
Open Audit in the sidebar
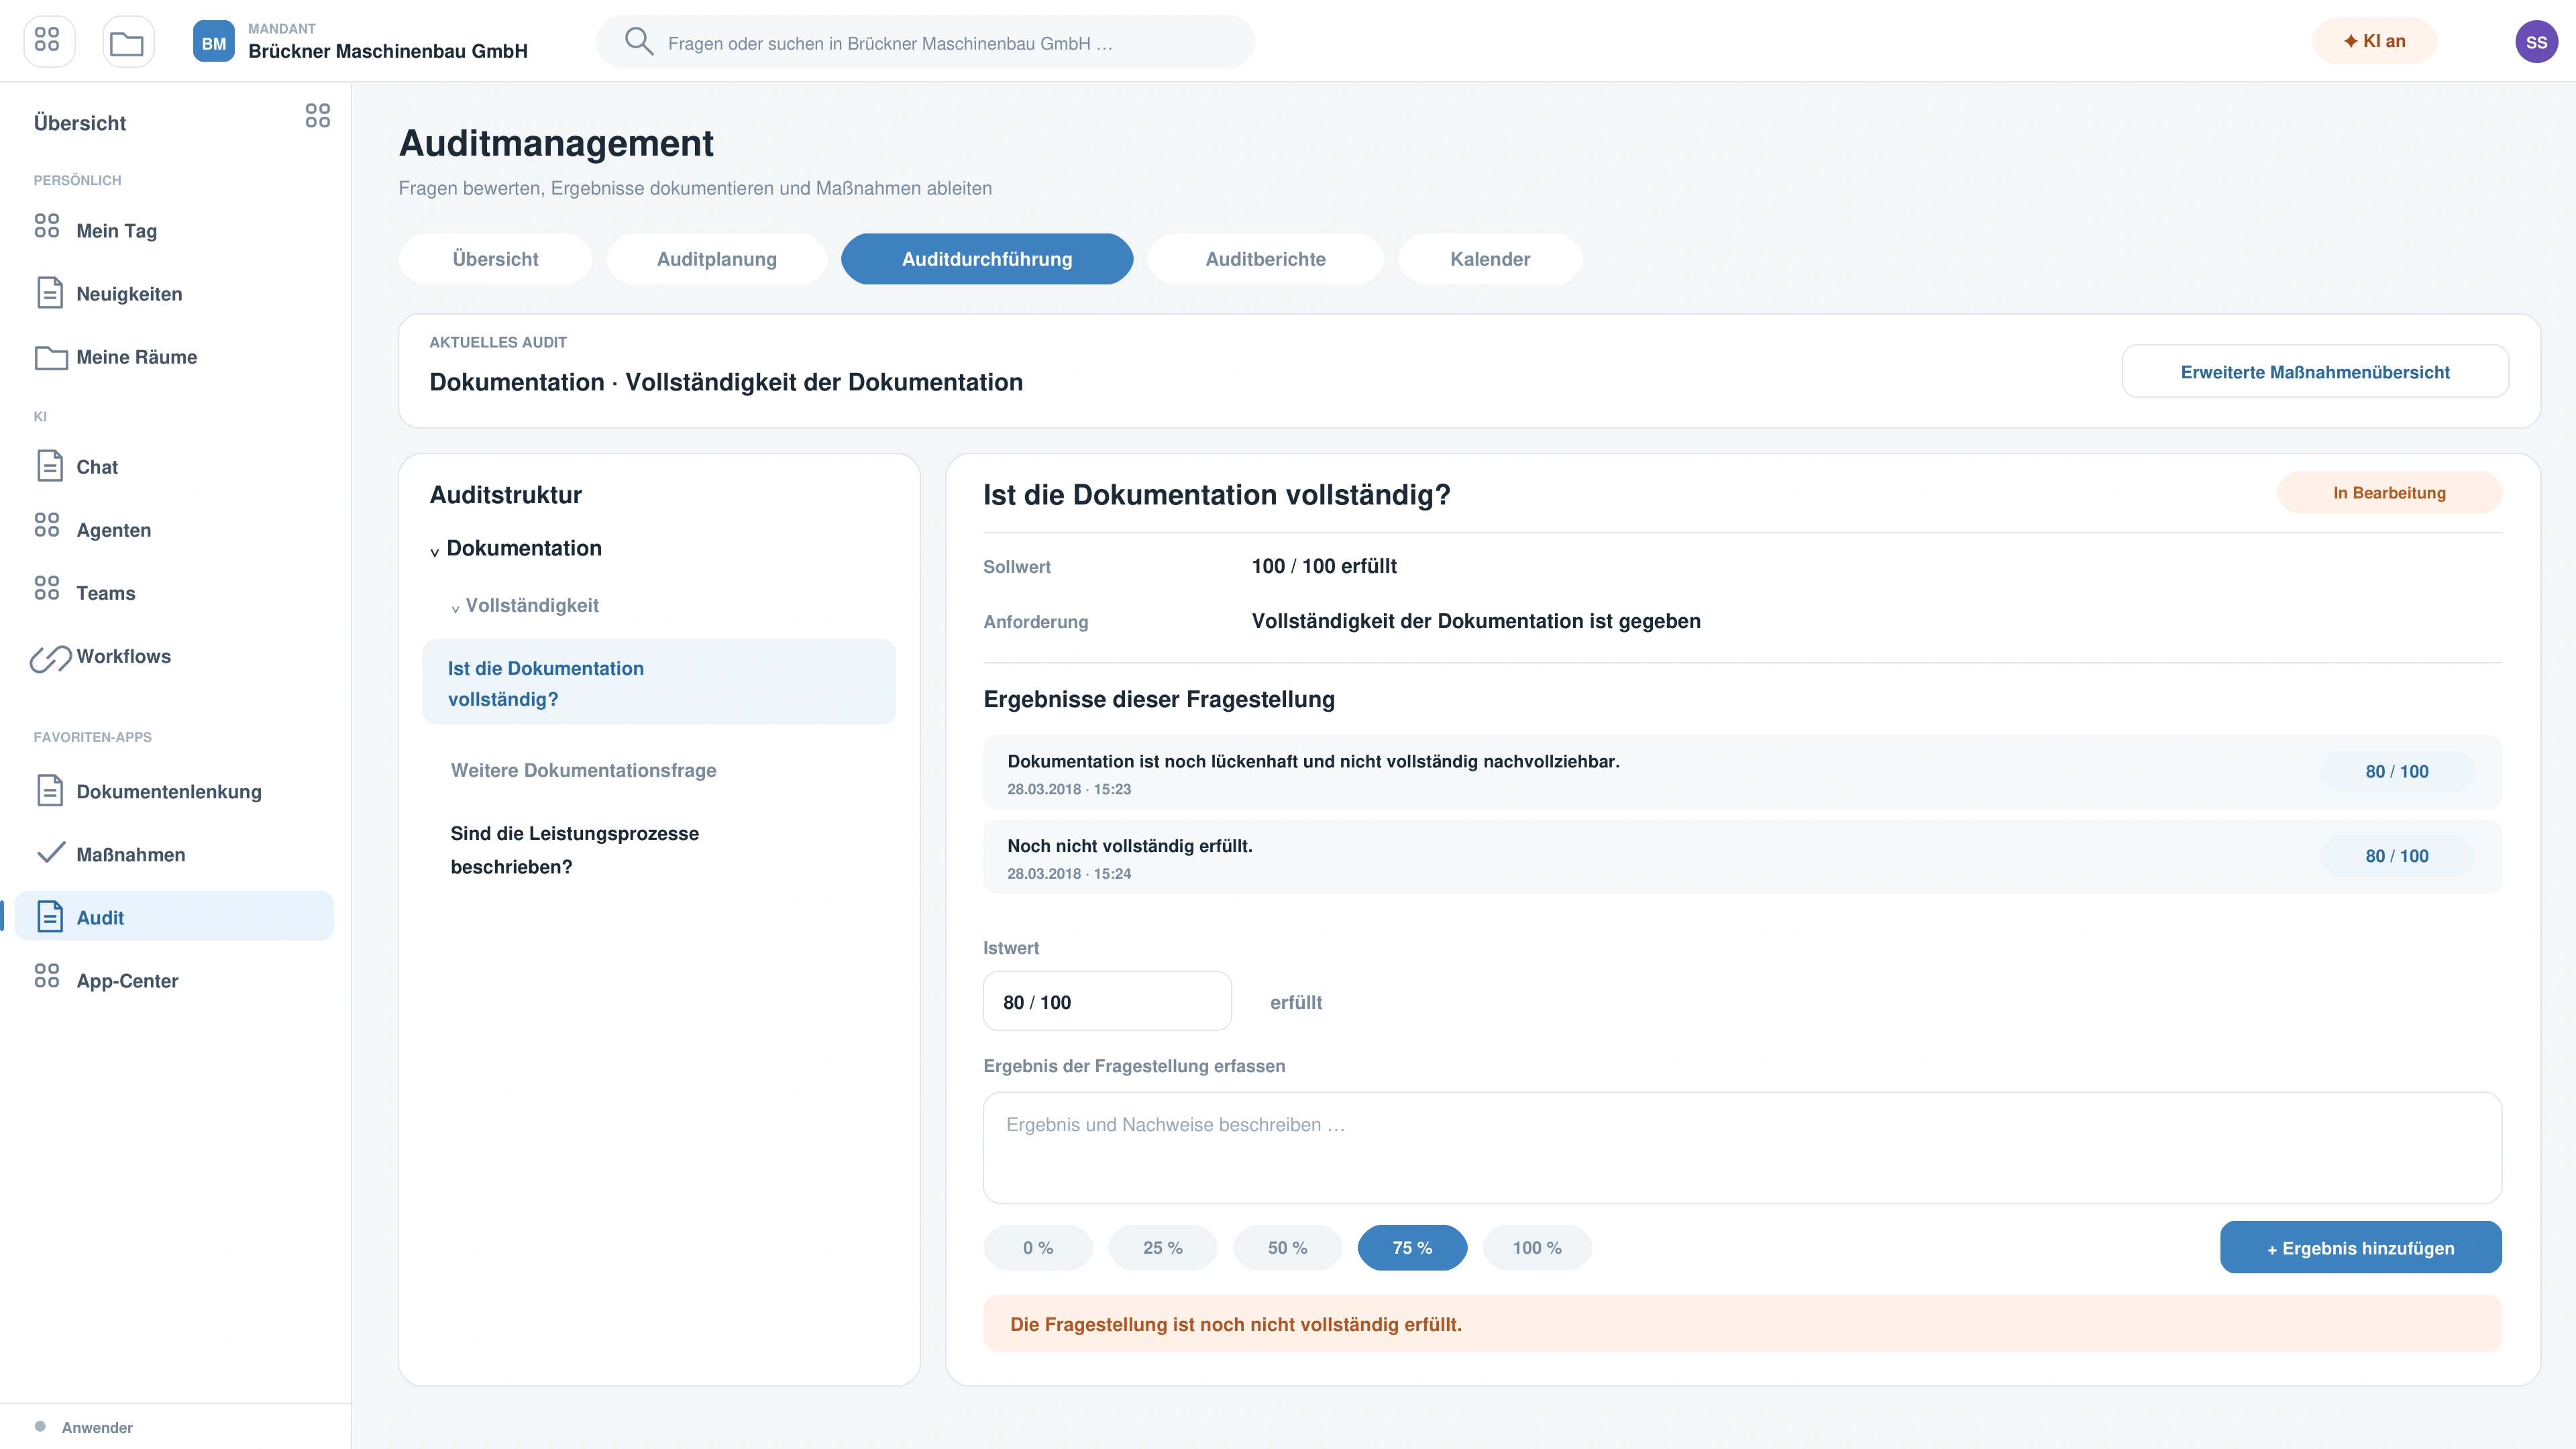pos(174,917)
